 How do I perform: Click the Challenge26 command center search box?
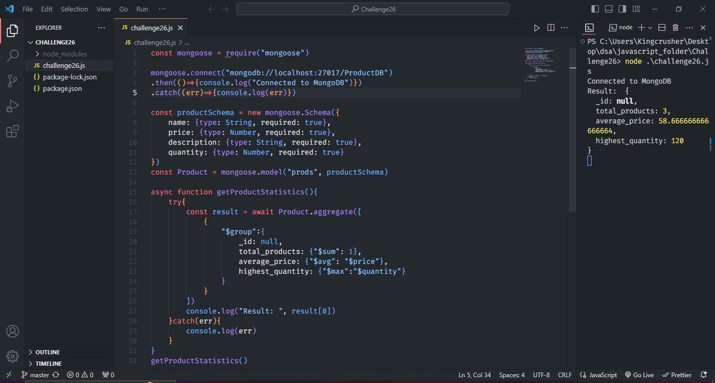tap(372, 9)
